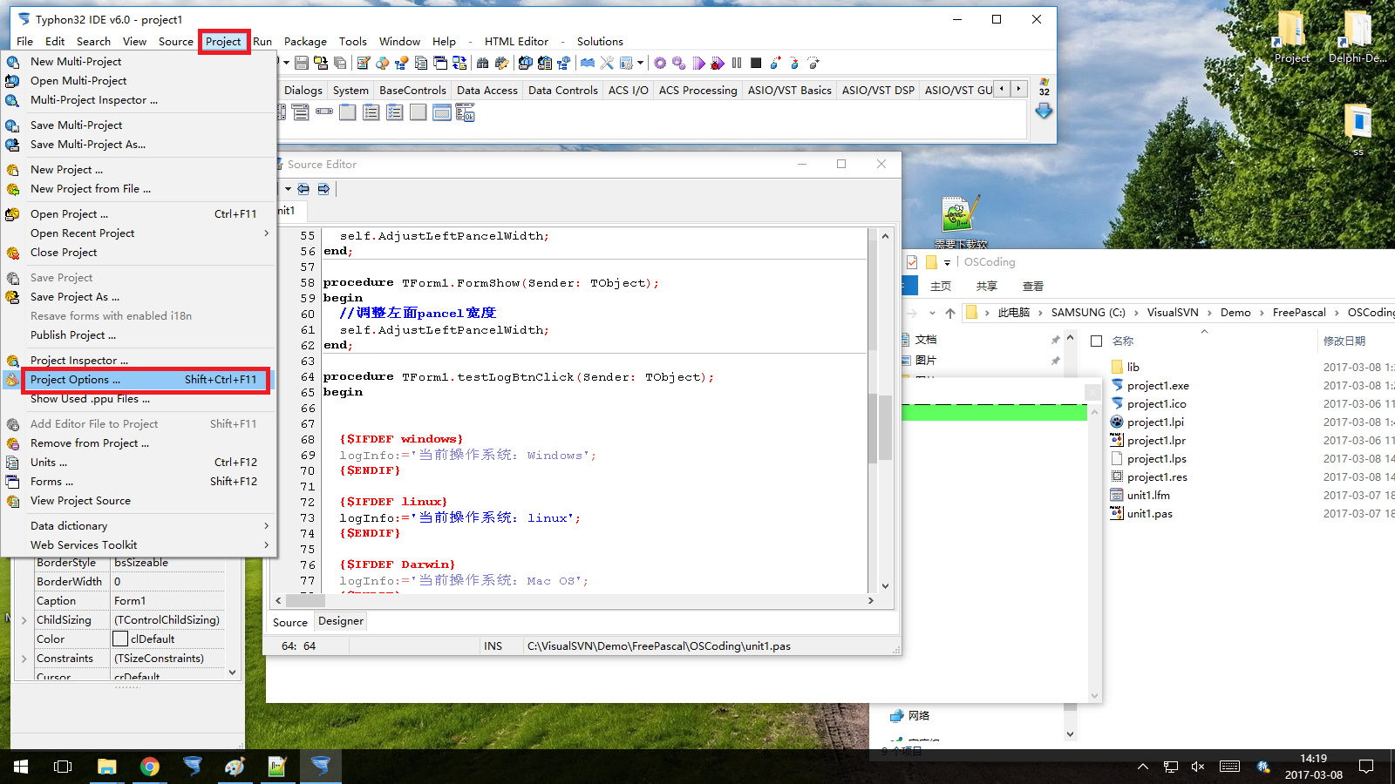Click the Step Out debug icon
Viewport: 1395px width, 784px height.
click(x=813, y=63)
